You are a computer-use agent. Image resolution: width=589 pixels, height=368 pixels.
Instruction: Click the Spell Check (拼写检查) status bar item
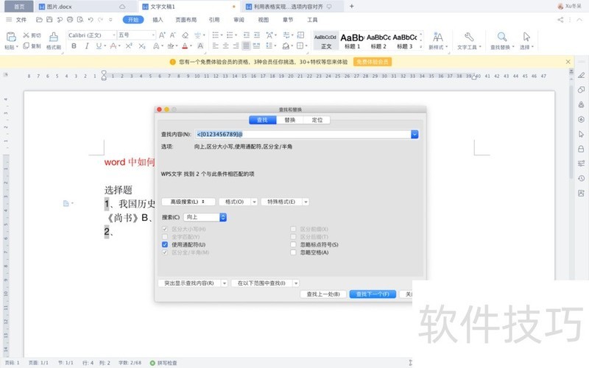[x=163, y=363]
